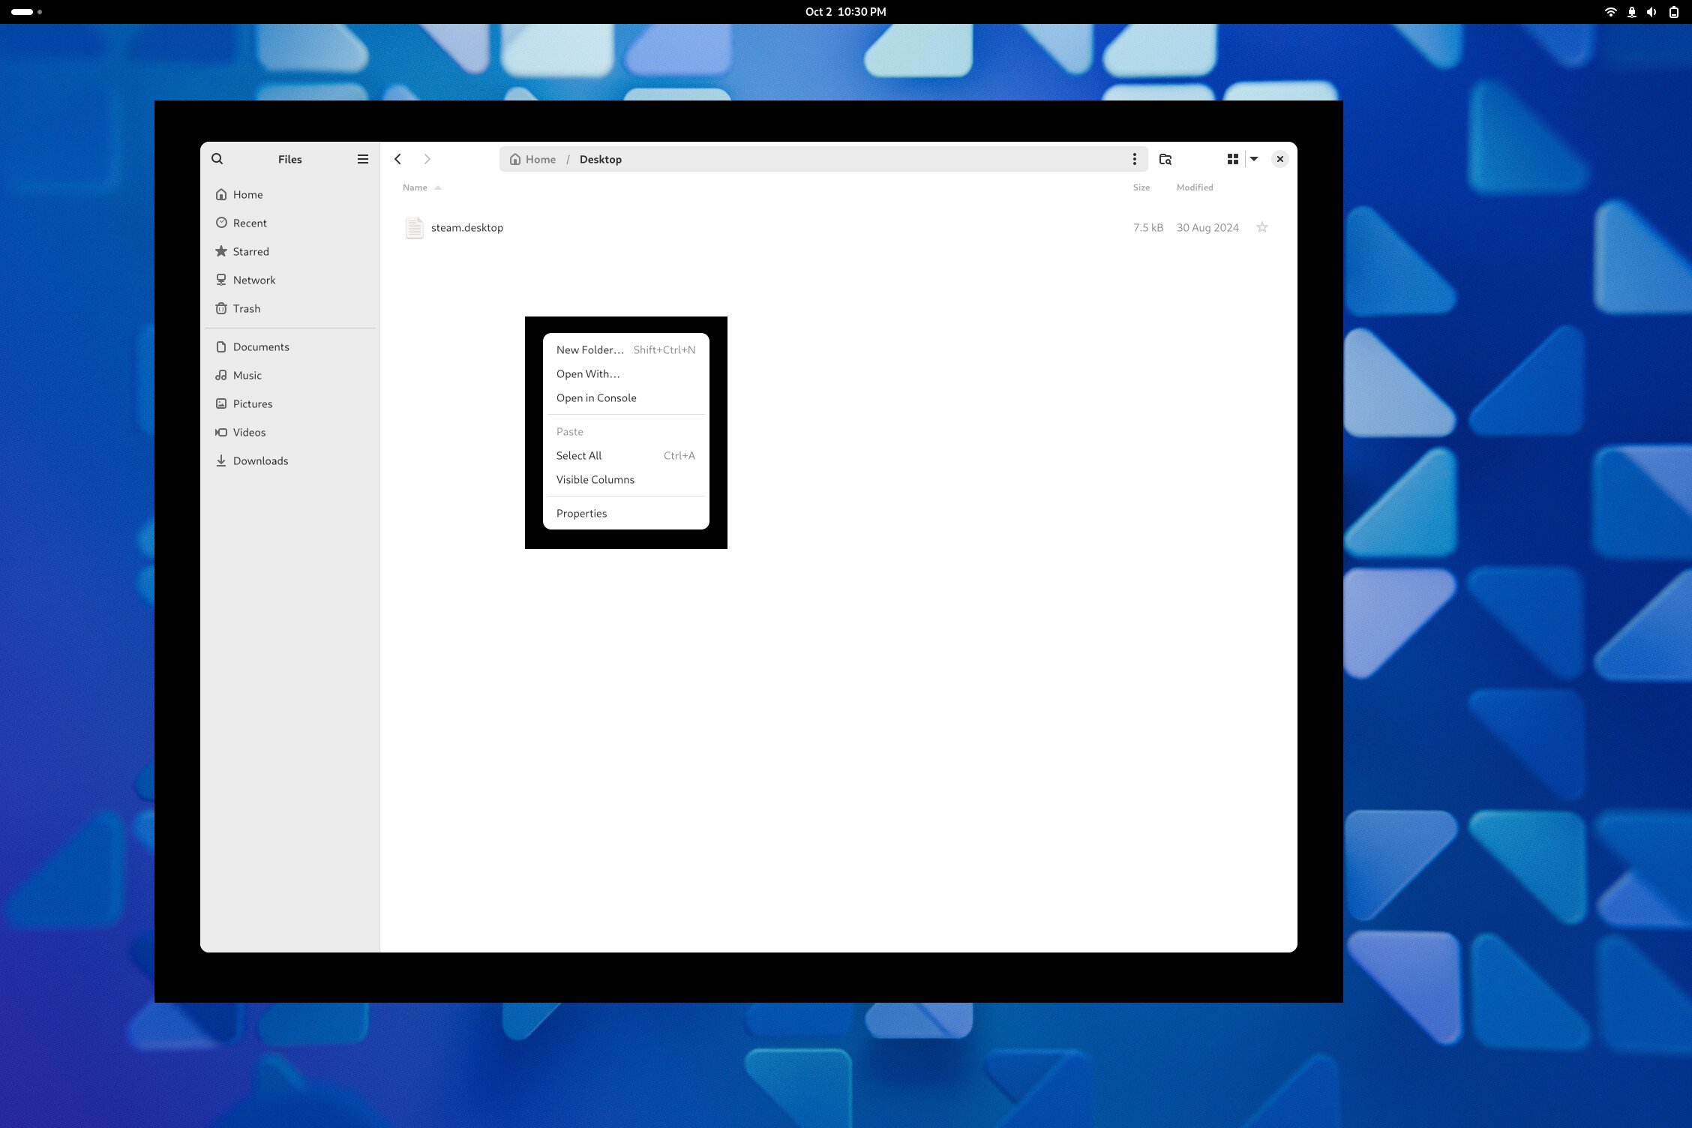
Task: Close the Files window
Action: pyautogui.click(x=1280, y=159)
